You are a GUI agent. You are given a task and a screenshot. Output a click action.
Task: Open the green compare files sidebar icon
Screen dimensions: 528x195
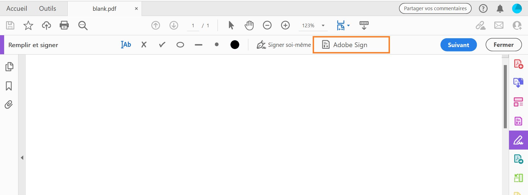coord(518,178)
